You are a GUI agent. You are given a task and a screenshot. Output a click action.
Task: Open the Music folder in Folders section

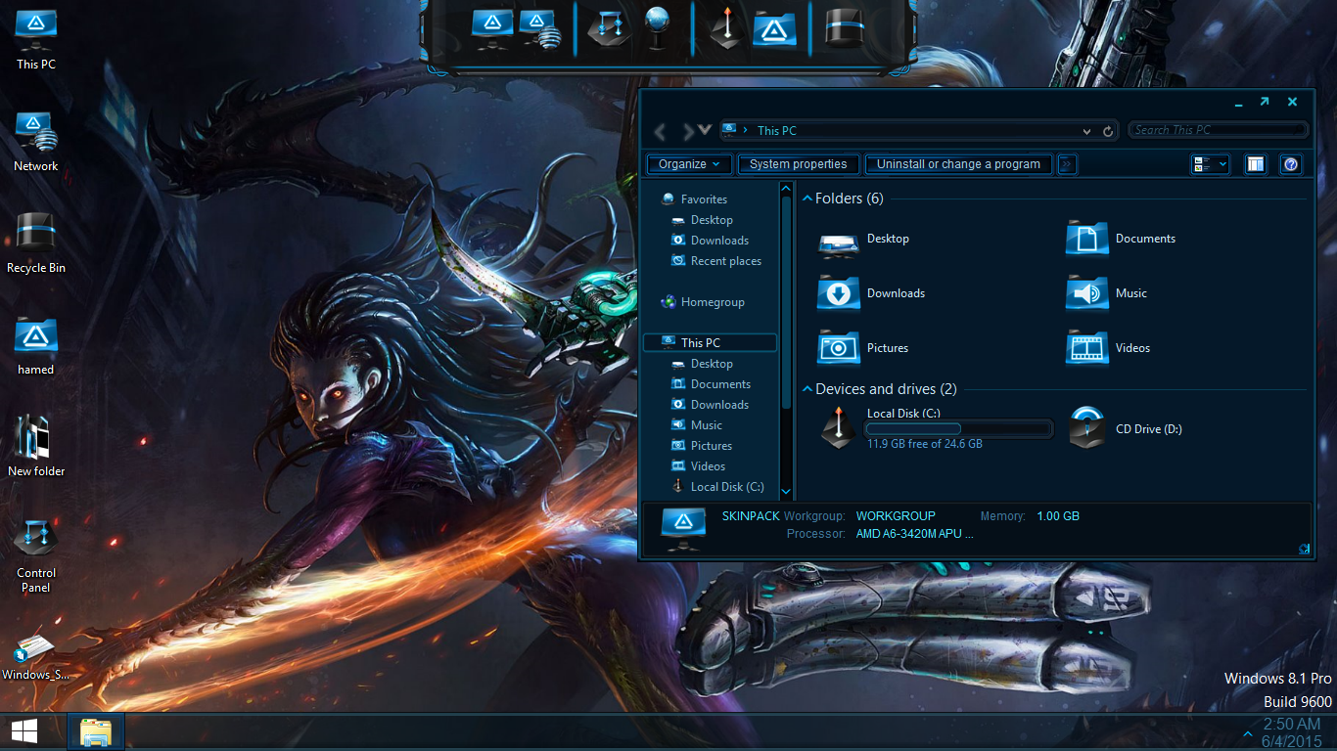point(1086,293)
